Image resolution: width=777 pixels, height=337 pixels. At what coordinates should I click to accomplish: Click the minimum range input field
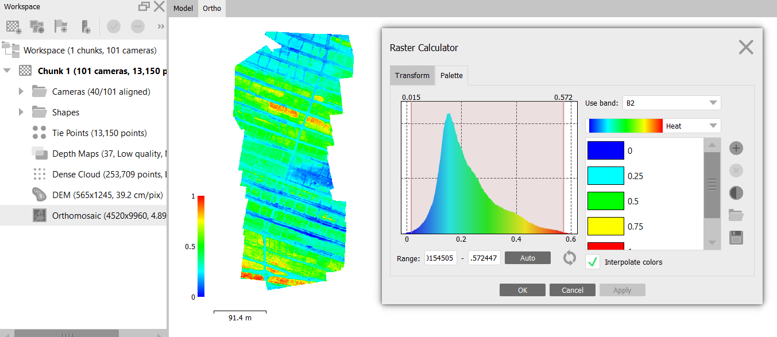pyautogui.click(x=440, y=258)
